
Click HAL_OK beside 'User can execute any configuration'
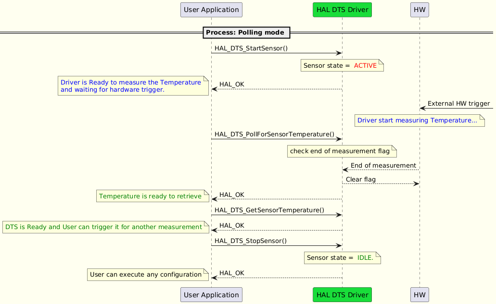(232, 273)
